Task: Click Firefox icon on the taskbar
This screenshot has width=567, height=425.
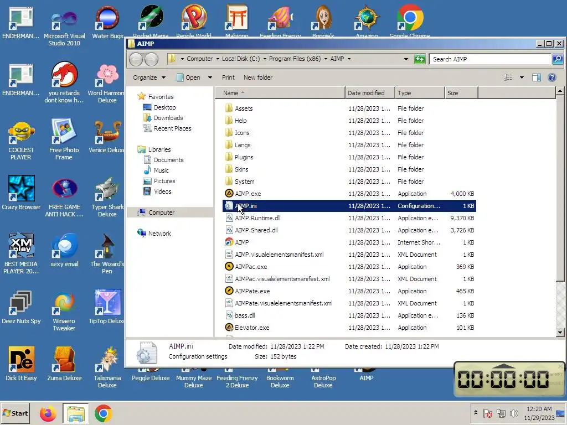Action: (48, 413)
